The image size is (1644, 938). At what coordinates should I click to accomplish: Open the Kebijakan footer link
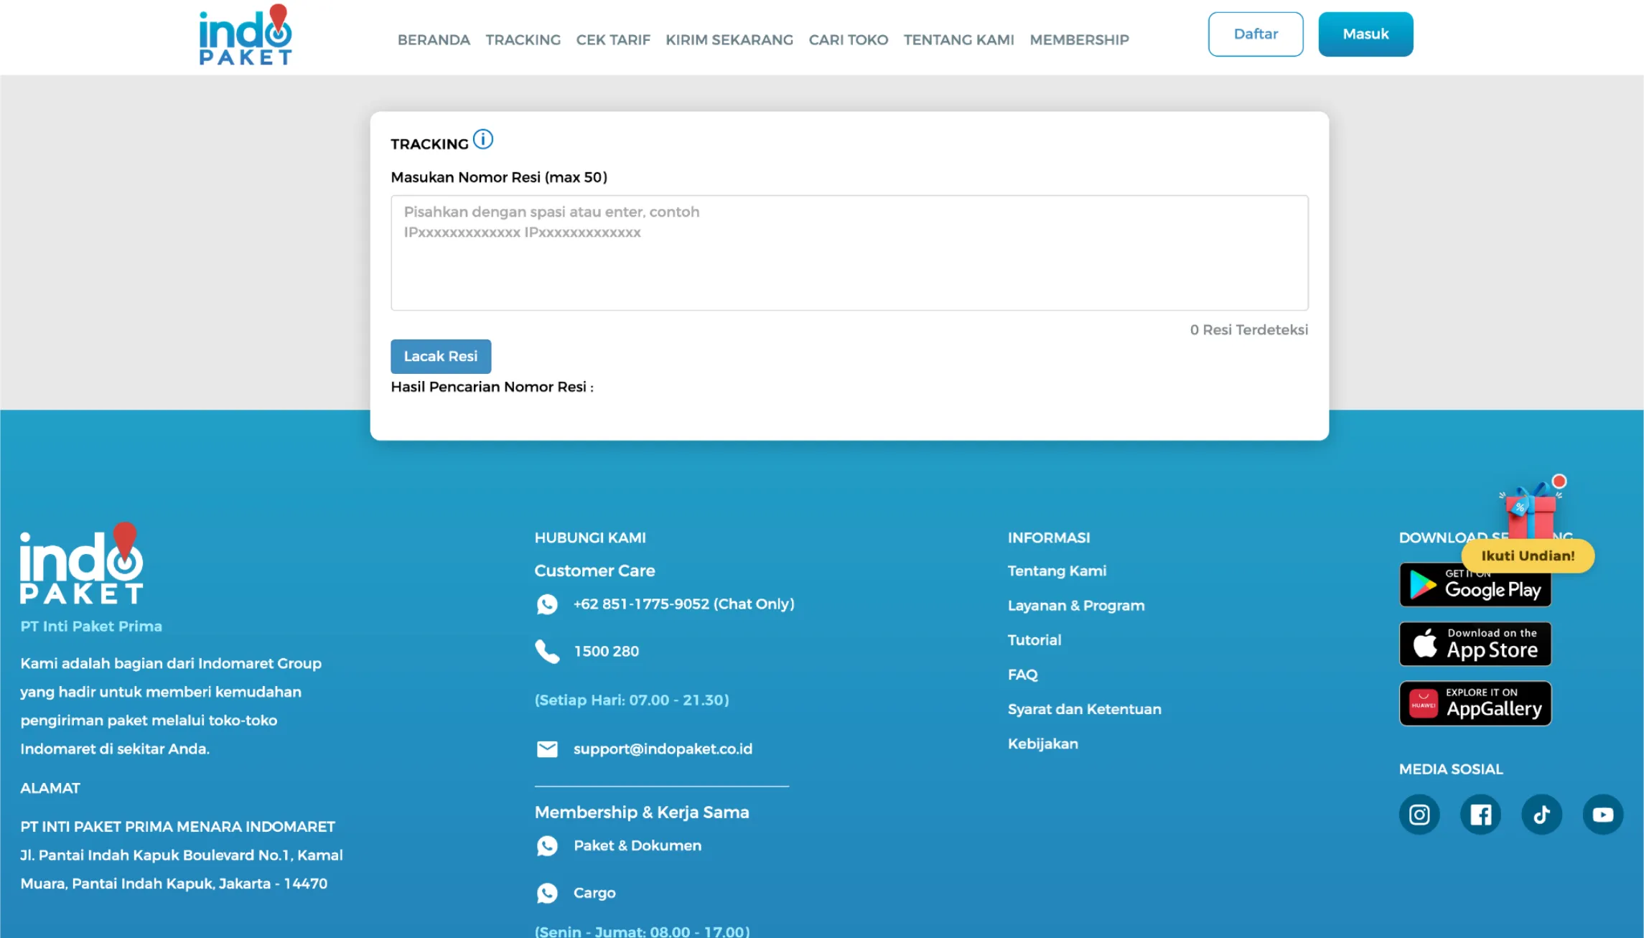[1042, 744]
